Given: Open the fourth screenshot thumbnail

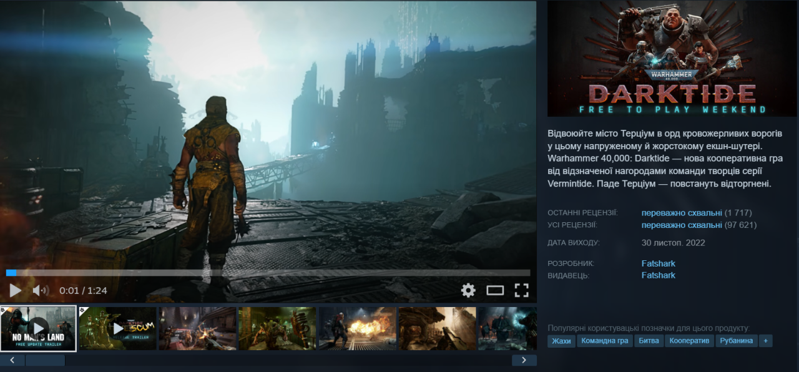Looking at the screenshot, I should pos(277,328).
